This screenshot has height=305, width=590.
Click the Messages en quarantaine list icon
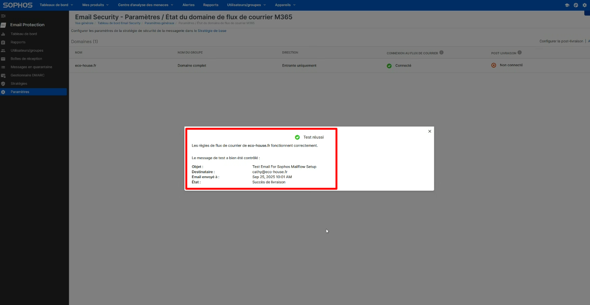3,67
